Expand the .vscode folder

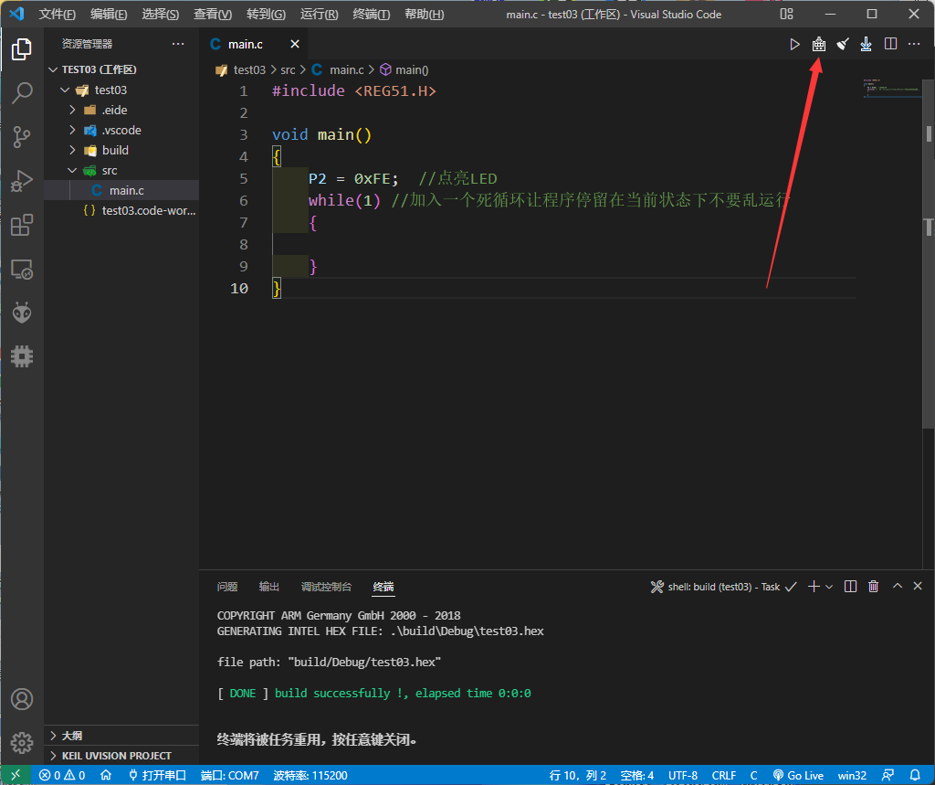72,130
